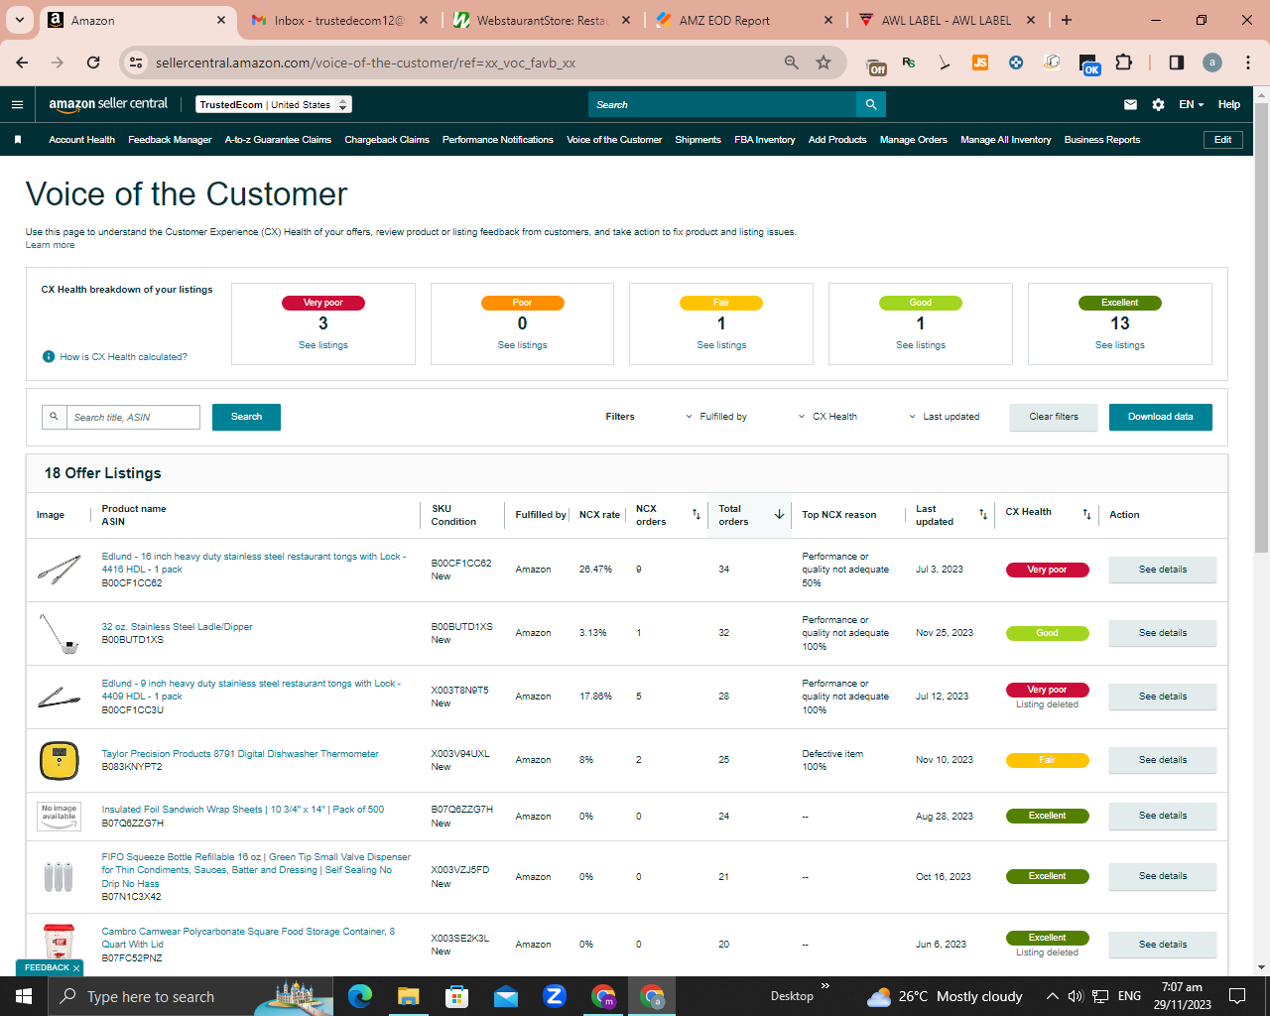Reload the page in Chrome
1270x1016 pixels.
(93, 63)
